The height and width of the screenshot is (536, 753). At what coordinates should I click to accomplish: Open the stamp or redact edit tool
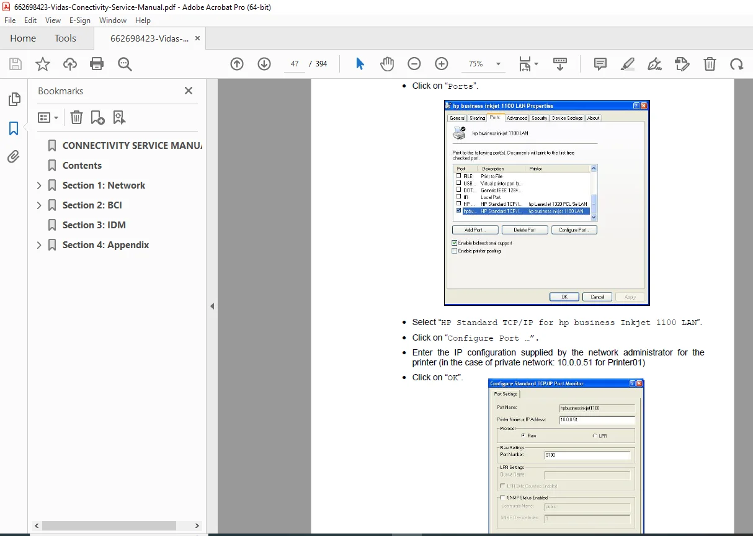click(682, 64)
